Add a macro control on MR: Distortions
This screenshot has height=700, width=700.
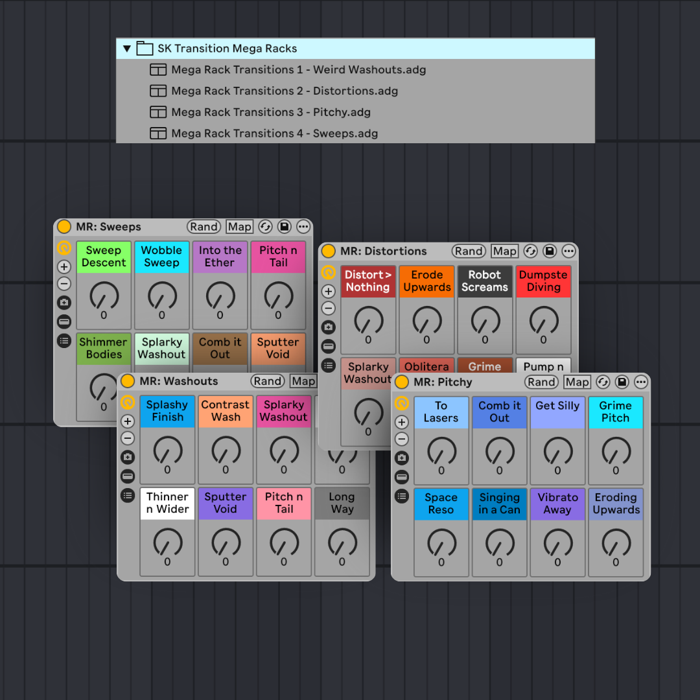click(328, 291)
